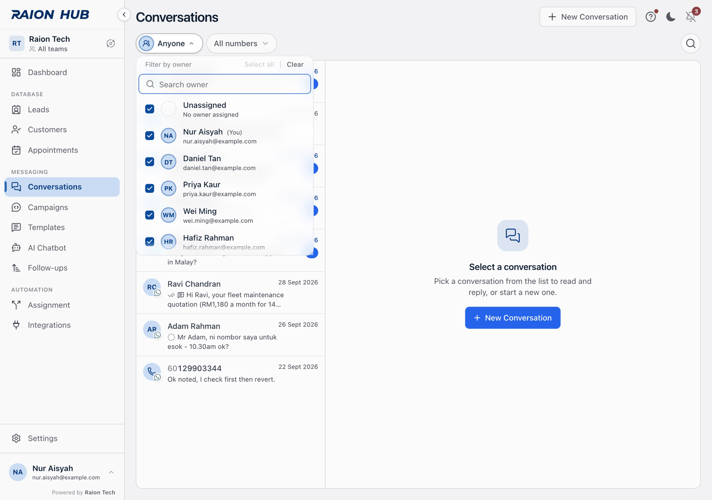Click the AI Chatbot robot icon
712x500 pixels.
(x=16, y=248)
